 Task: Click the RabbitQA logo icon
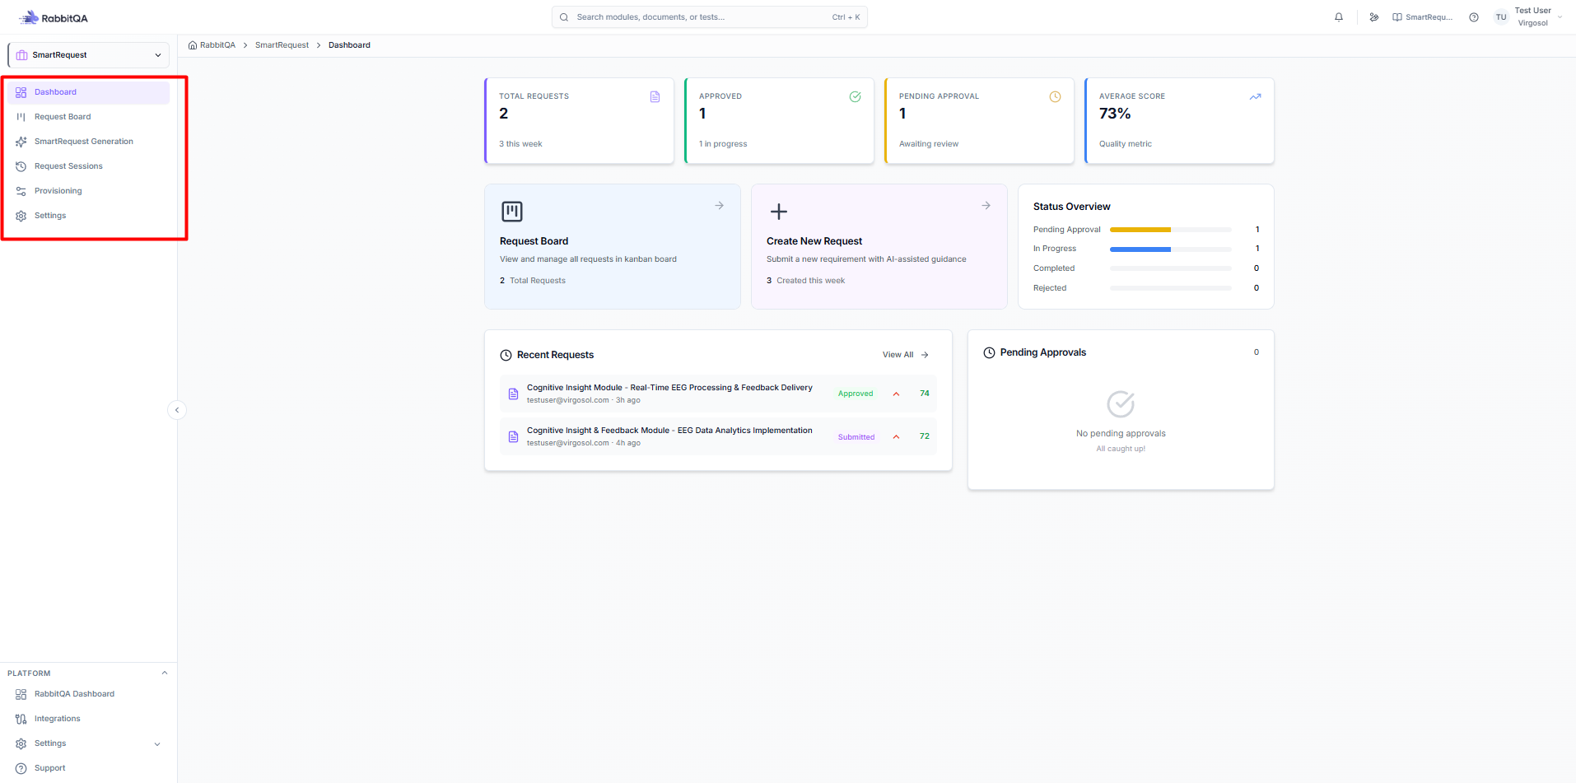[x=29, y=17]
